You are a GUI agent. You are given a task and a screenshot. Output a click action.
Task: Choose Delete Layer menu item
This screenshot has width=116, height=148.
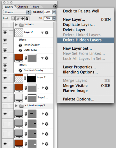click(86, 30)
